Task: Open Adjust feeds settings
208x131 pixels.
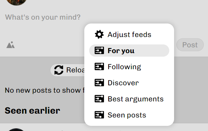Action: pyautogui.click(x=129, y=34)
